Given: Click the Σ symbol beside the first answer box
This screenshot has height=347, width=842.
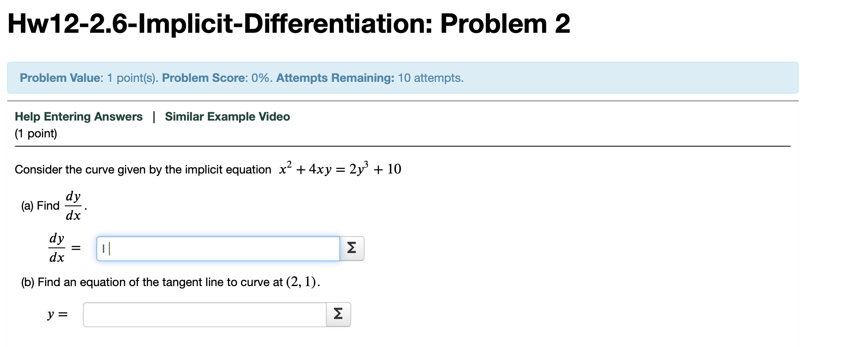Looking at the screenshot, I should (x=352, y=248).
